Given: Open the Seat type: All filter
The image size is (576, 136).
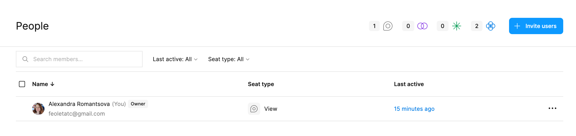Looking at the screenshot, I should [x=229, y=59].
